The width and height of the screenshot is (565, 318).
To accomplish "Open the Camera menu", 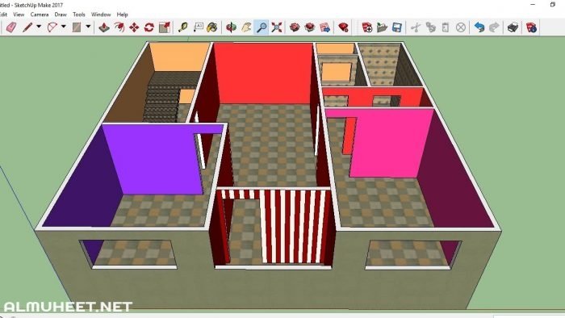I will (x=40, y=15).
